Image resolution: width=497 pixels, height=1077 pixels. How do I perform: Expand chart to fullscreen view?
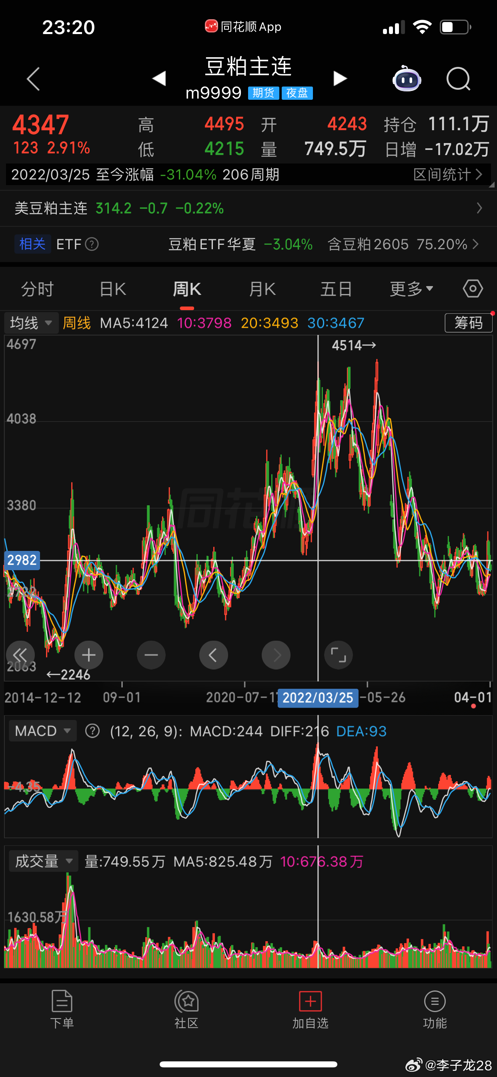point(338,655)
